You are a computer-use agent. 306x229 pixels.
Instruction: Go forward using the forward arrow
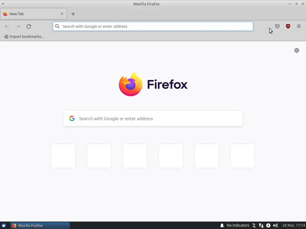[18, 27]
